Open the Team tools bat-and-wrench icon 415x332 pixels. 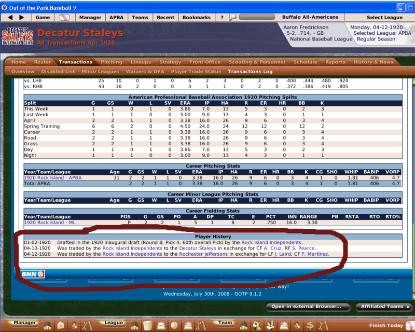(323, 325)
